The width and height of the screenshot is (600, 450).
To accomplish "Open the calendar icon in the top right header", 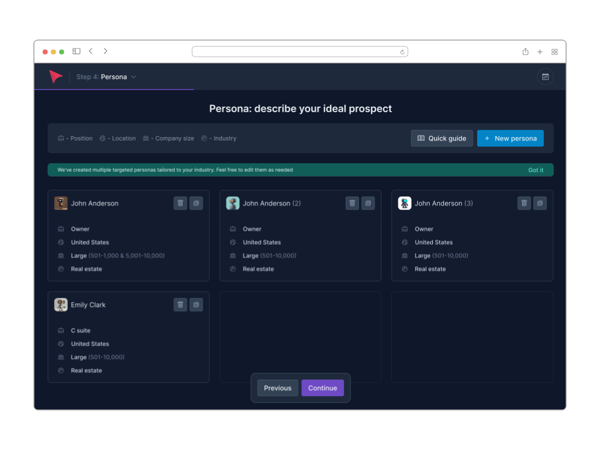I will pos(545,77).
